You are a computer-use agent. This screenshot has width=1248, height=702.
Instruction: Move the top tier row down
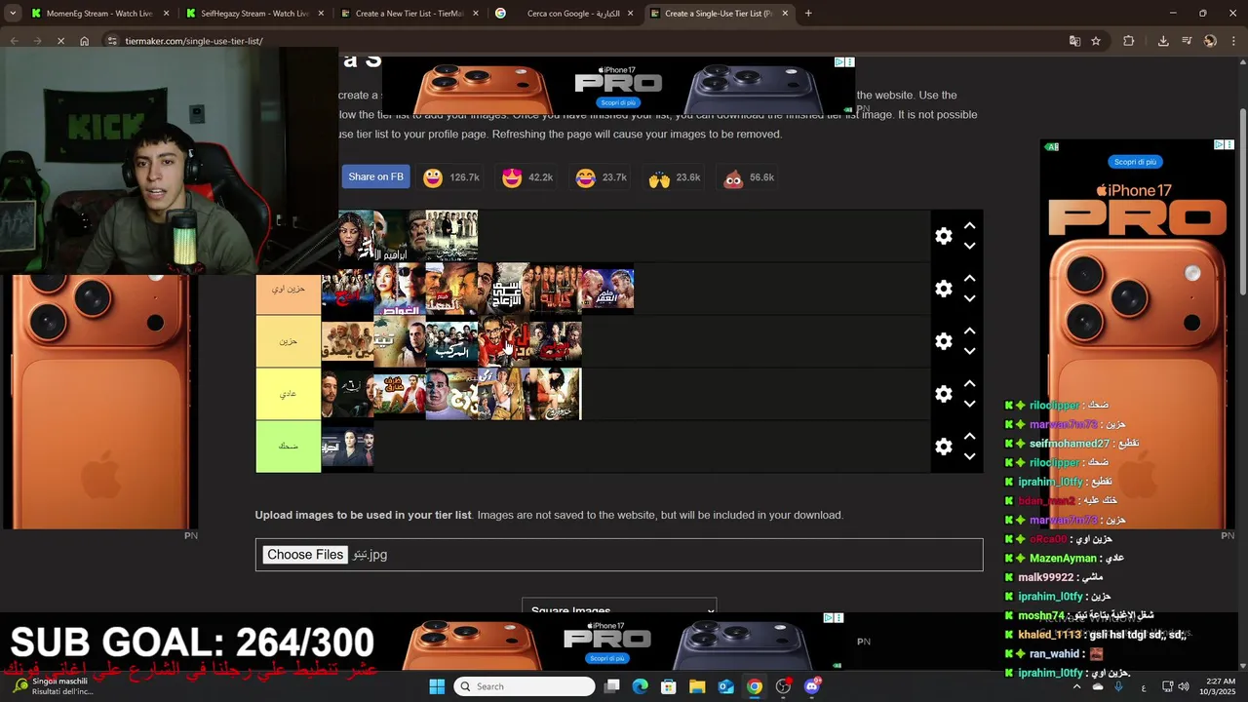click(x=969, y=247)
